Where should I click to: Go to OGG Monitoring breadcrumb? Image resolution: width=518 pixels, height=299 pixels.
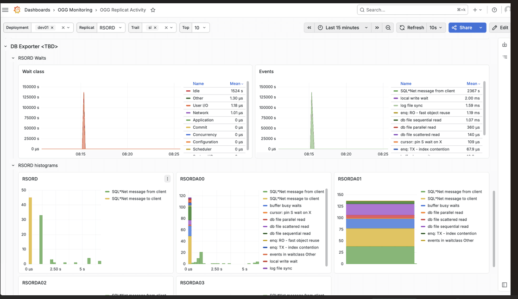pos(75,10)
